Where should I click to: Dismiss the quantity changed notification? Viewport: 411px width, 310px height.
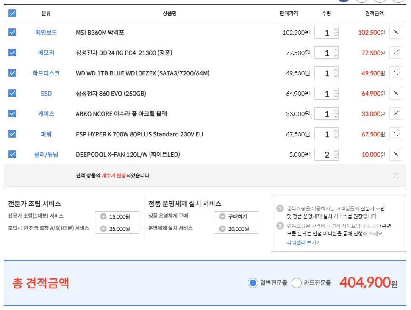395,175
